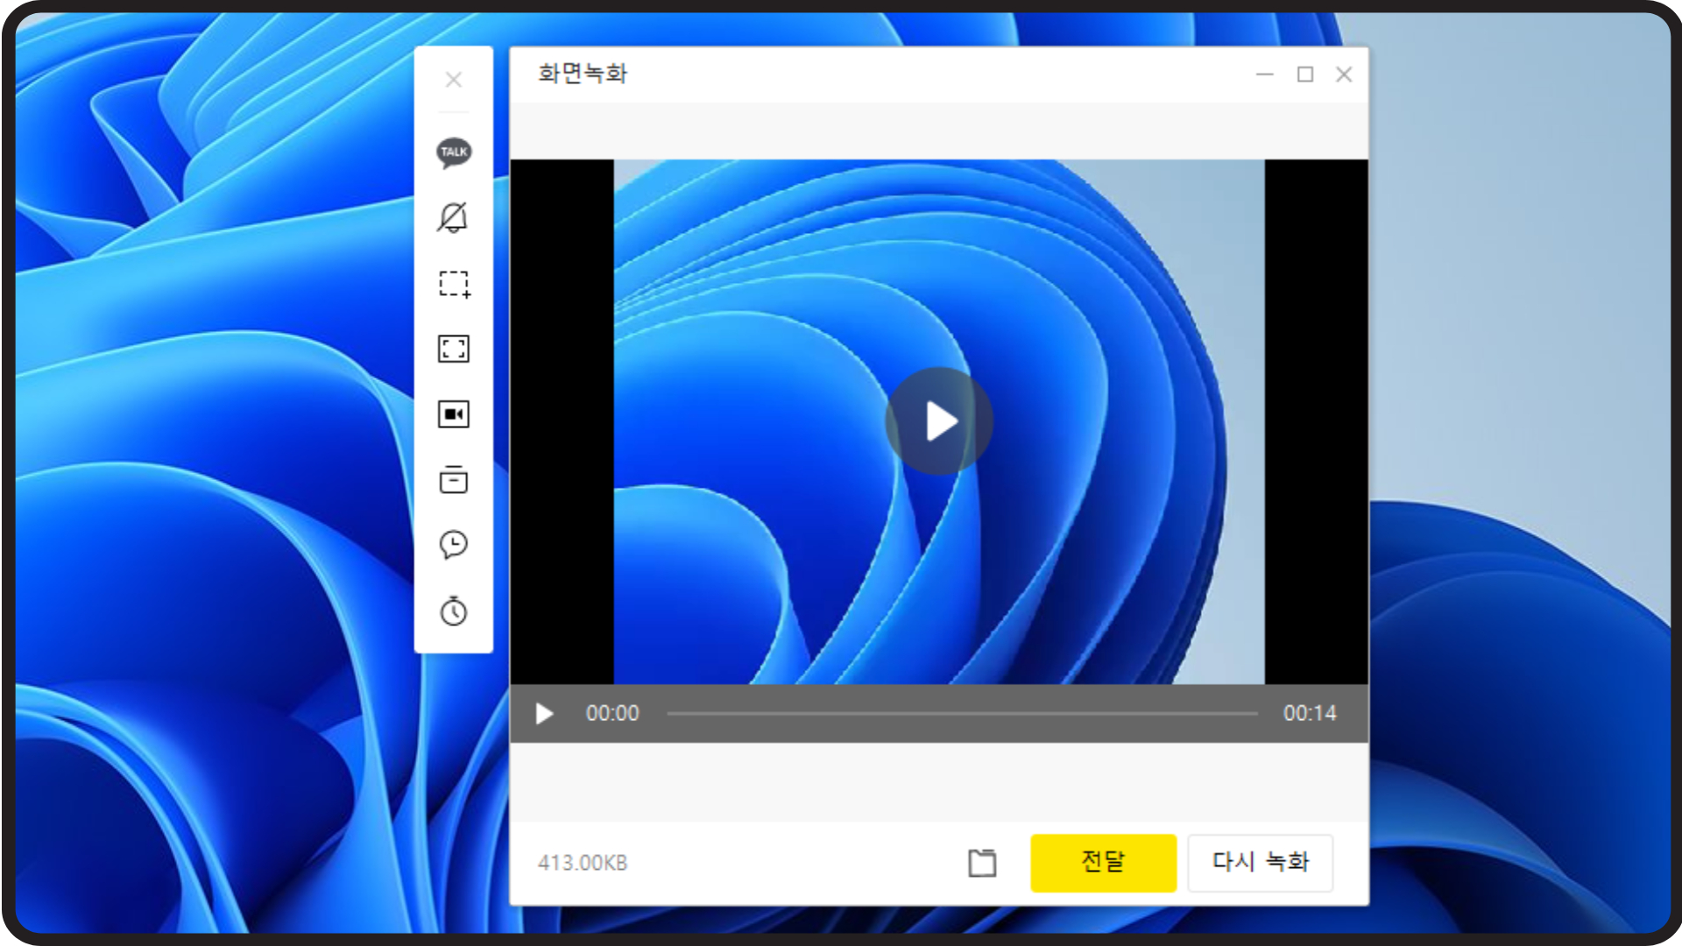Select the full screen capture icon
1682x946 pixels.
453,349
